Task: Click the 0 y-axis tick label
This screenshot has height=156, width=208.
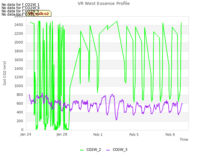Action: (x=22, y=130)
